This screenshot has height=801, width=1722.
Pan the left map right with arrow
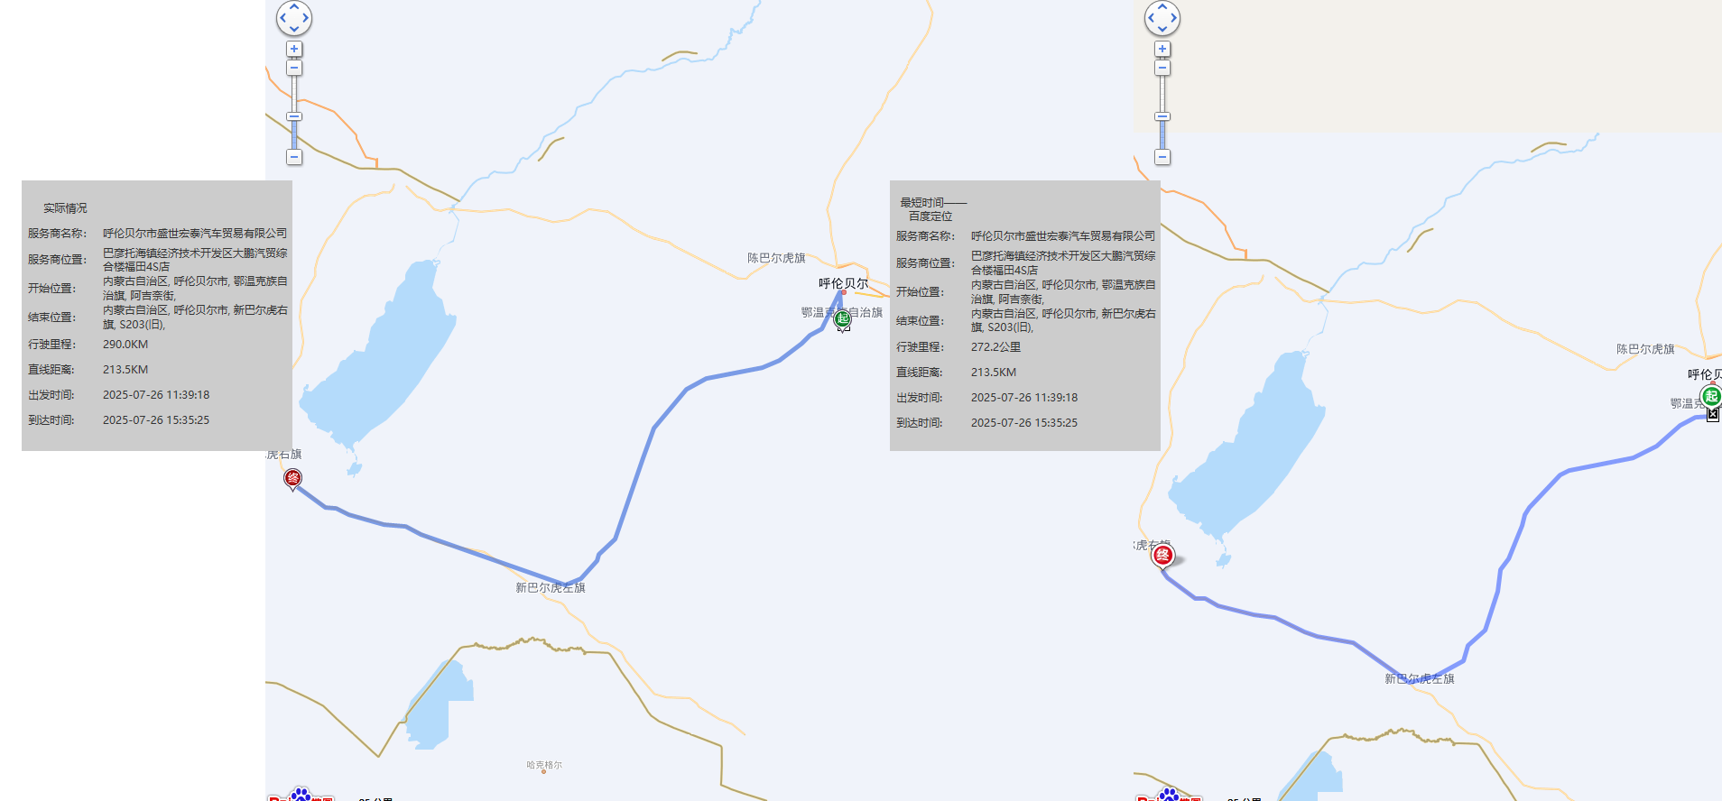305,18
